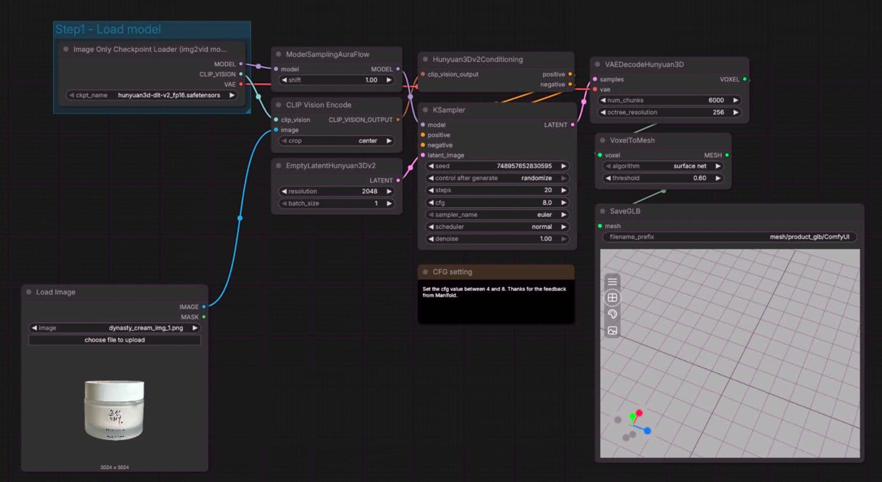Collapse the ModelSamplingAuraFlow node title dot
Viewport: 882px width, 482px height.
(x=278, y=54)
